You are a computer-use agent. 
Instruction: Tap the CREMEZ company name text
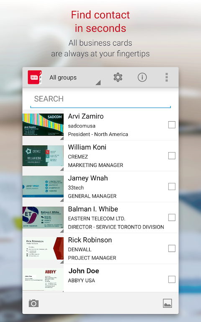(78, 157)
